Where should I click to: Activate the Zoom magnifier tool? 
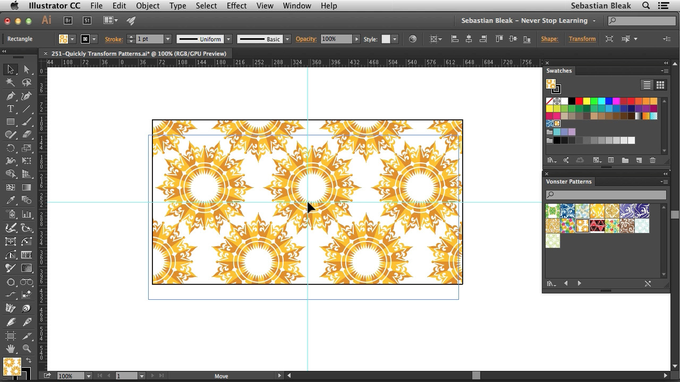pos(27,349)
